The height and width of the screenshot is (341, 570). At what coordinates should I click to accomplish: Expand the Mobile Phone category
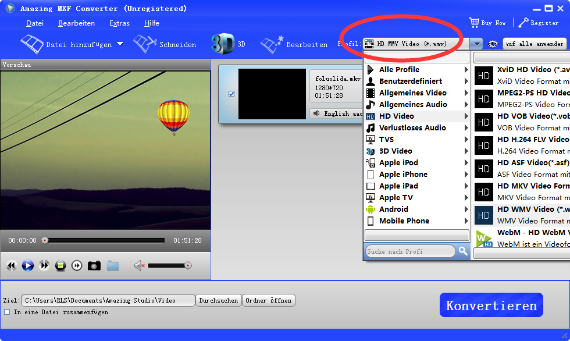point(417,221)
